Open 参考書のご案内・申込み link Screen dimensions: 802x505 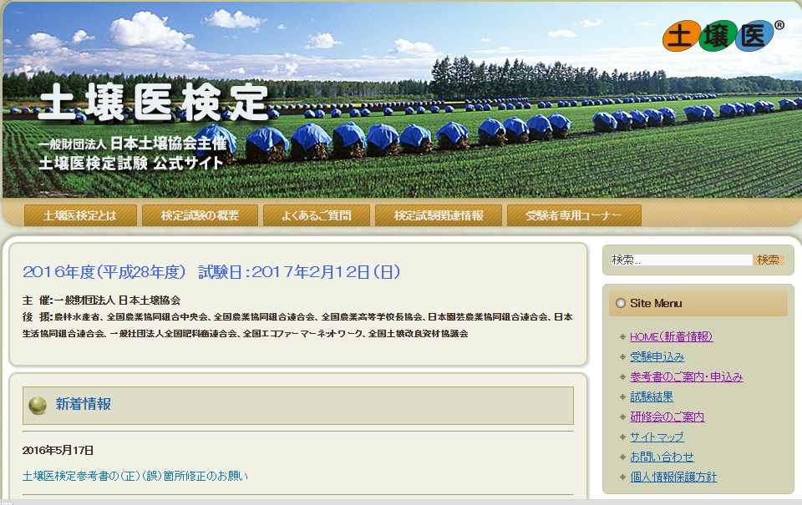click(x=686, y=376)
